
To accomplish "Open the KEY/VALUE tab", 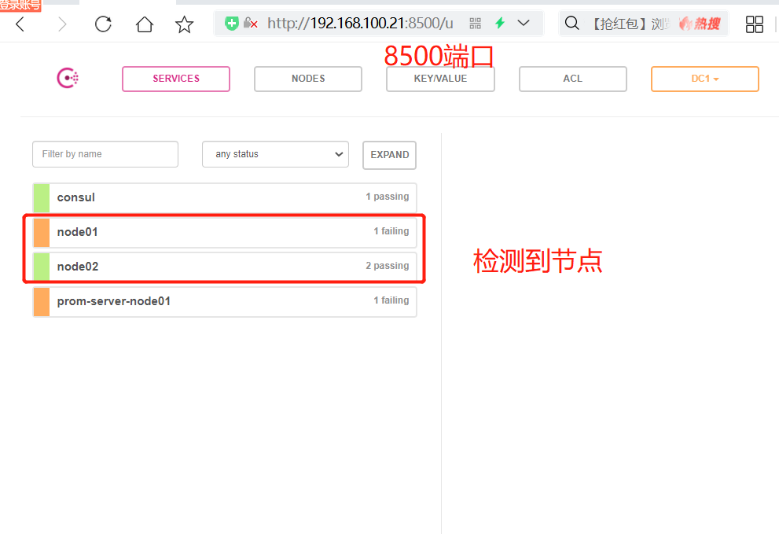I will click(x=440, y=79).
